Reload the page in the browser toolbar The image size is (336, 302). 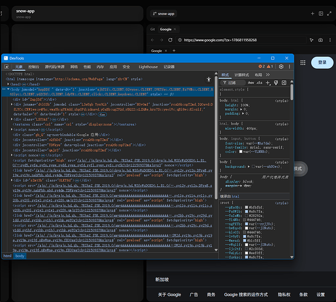[170, 40]
